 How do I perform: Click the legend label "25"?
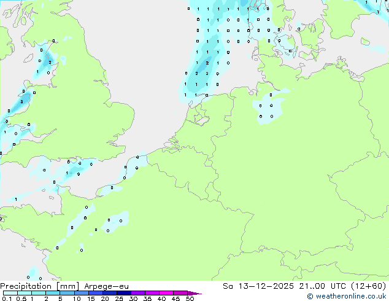coord(119,299)
